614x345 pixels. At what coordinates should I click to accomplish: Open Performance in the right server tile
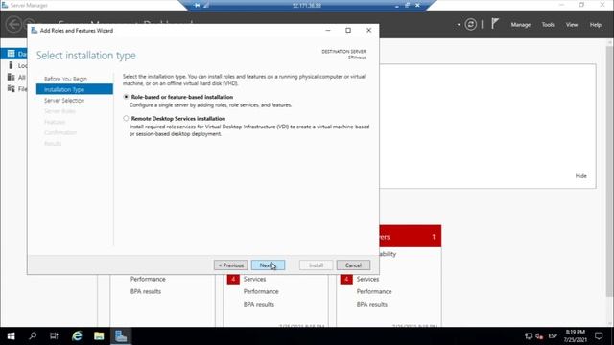coord(374,291)
